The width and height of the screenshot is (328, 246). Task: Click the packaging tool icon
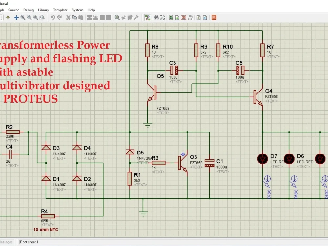coord(130,18)
